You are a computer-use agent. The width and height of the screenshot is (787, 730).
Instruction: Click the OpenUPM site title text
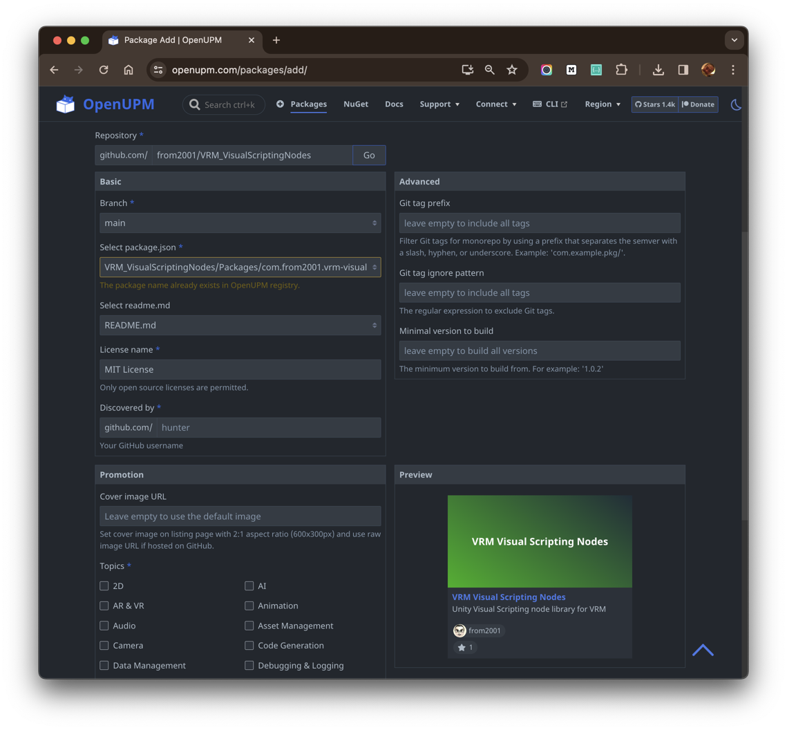pos(119,104)
